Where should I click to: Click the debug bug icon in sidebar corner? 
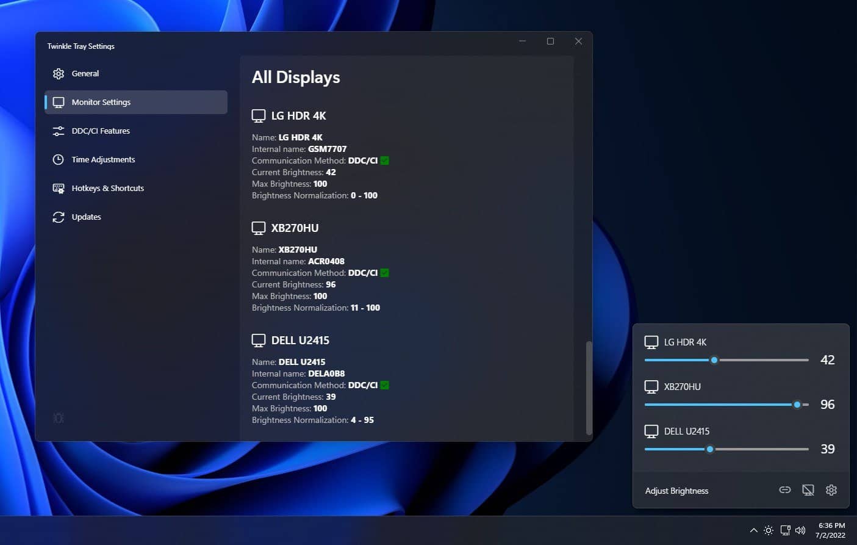[x=58, y=417]
